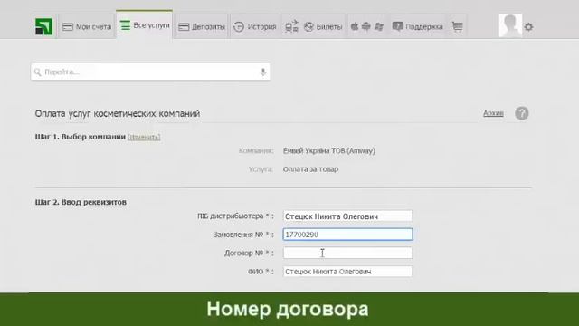579x326 pixels.
Task: Click the Android app icon
Action: [366, 26]
